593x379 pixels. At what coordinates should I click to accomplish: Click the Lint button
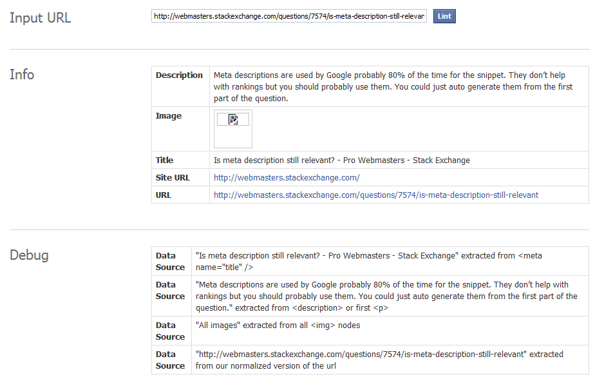pos(444,16)
